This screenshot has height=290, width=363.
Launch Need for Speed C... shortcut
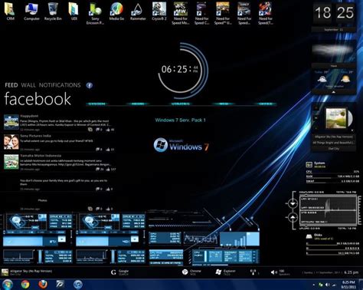coord(201,13)
